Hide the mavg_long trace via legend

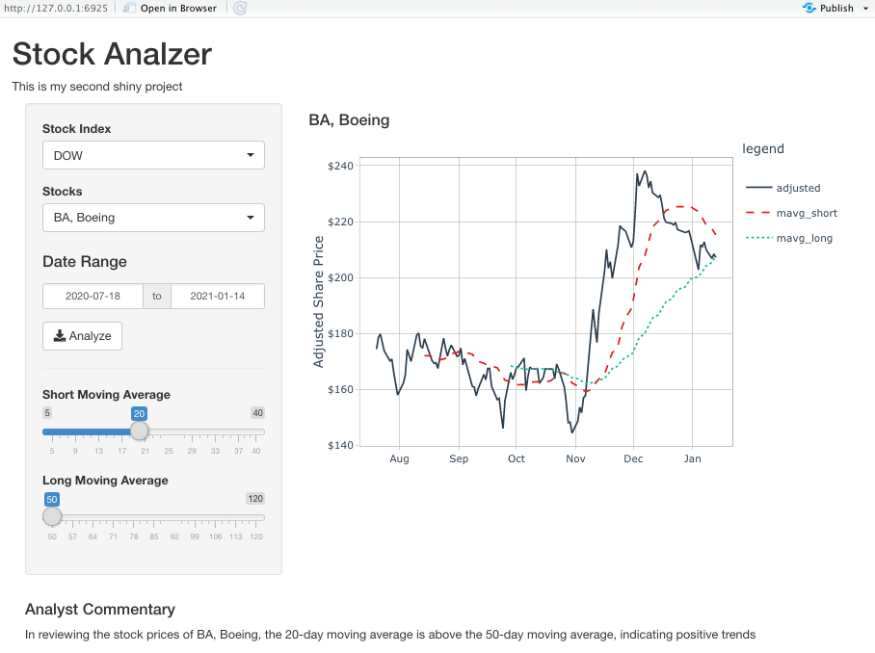click(789, 238)
